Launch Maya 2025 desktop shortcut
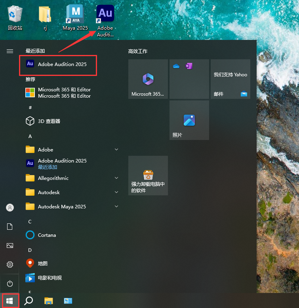This screenshot has height=308, width=299. tap(75, 18)
